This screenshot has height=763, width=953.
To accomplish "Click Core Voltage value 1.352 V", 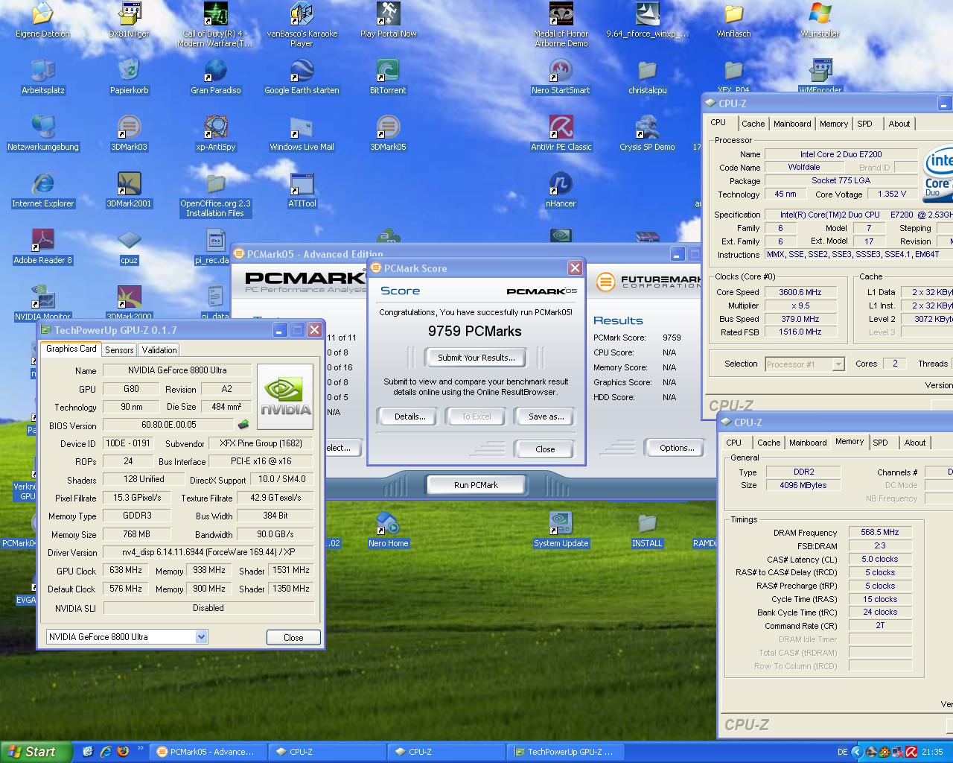I will point(892,194).
